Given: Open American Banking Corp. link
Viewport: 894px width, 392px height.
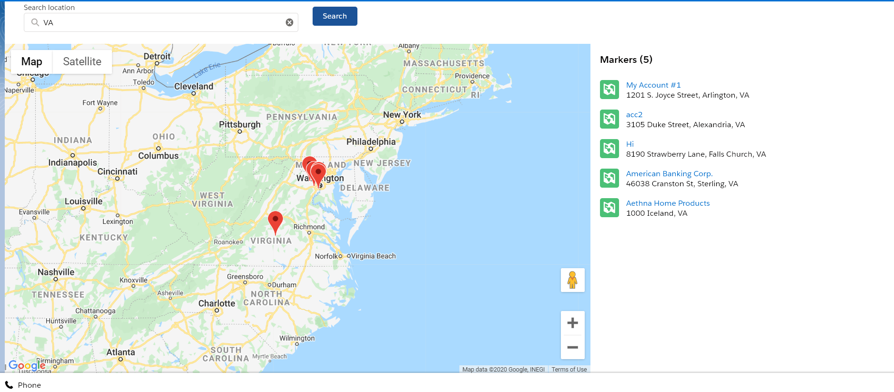Looking at the screenshot, I should click(669, 173).
